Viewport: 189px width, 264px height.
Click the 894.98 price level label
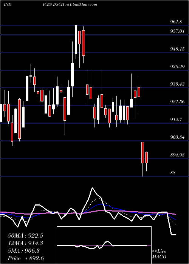(x=177, y=155)
